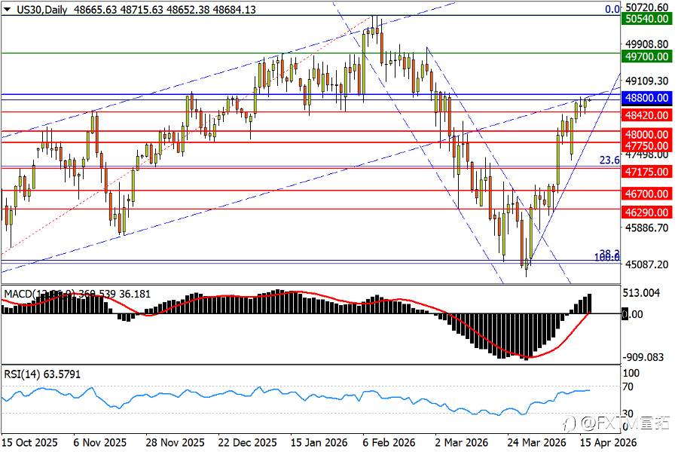Click the 22 Dec 2025 date label
Screen dimensions: 678x452
coord(247,442)
